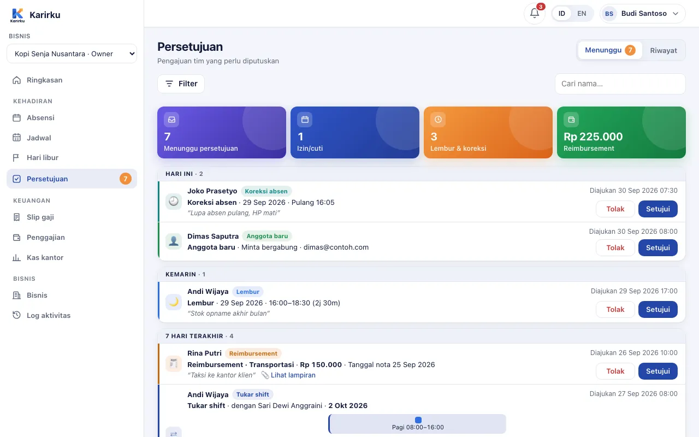The image size is (699, 437).
Task: Approve Rina Putri's reimbursement
Action: click(x=658, y=371)
